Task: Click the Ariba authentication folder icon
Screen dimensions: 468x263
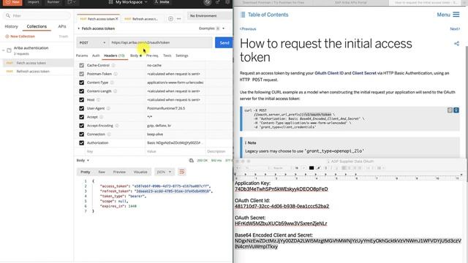Action: [9, 50]
